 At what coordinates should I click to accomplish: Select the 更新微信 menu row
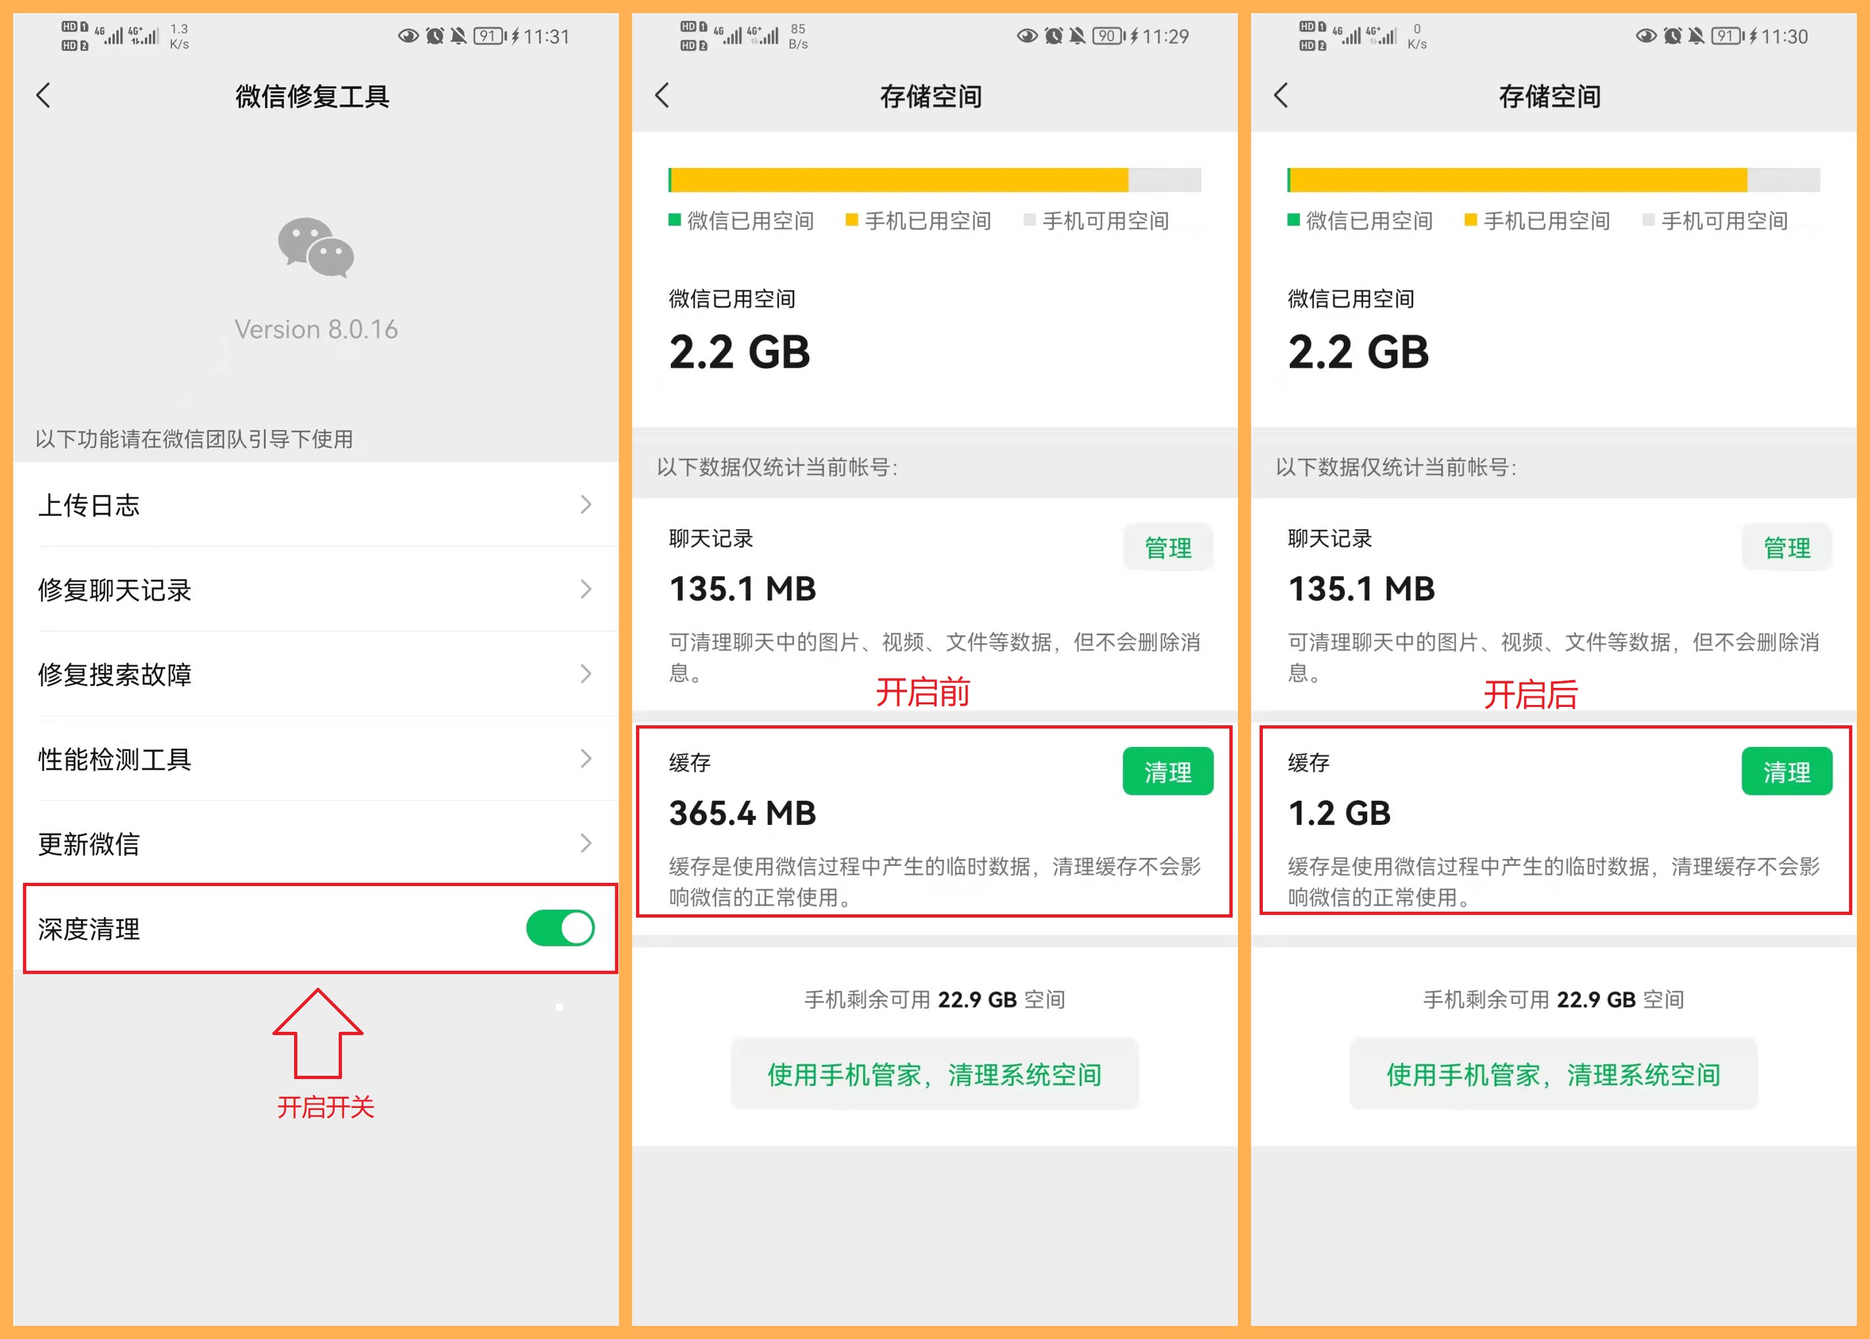click(316, 843)
